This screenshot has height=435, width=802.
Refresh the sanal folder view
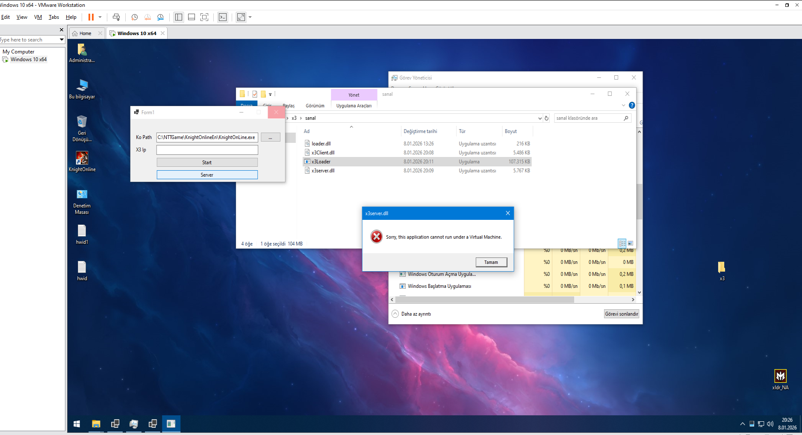(x=546, y=118)
